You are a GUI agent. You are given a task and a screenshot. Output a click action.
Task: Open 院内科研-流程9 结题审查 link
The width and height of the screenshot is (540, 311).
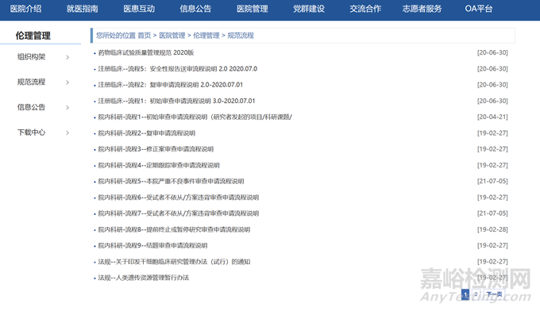pos(153,246)
